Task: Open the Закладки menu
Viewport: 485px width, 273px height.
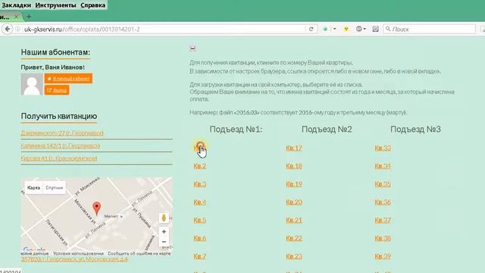Action: click(17, 5)
